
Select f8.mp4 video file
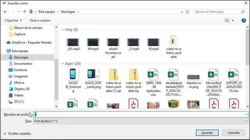[153, 45]
